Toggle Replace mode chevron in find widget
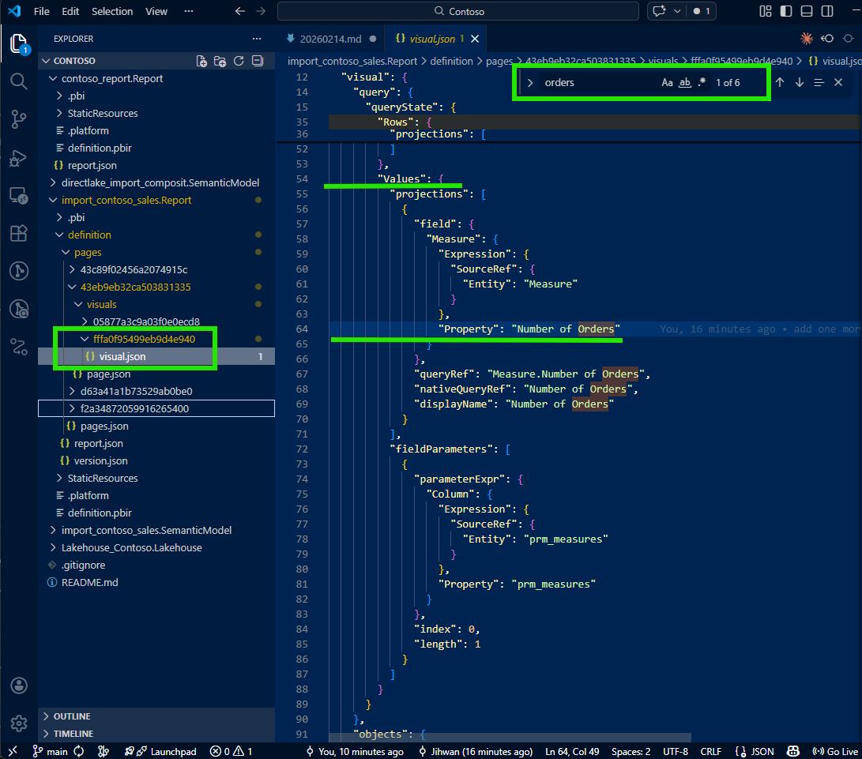Image resolution: width=862 pixels, height=759 pixels. (x=530, y=82)
